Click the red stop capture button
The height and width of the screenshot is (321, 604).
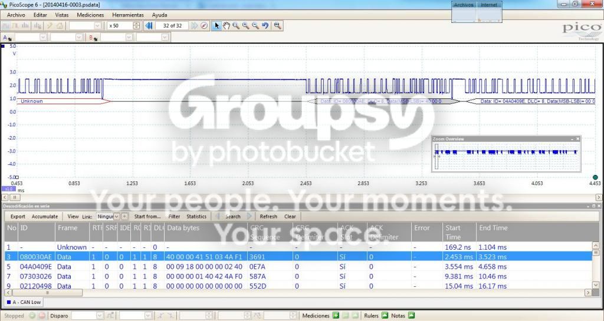click(42, 316)
